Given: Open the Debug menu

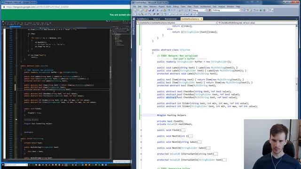Looking at the screenshot, I should pos(175,7).
